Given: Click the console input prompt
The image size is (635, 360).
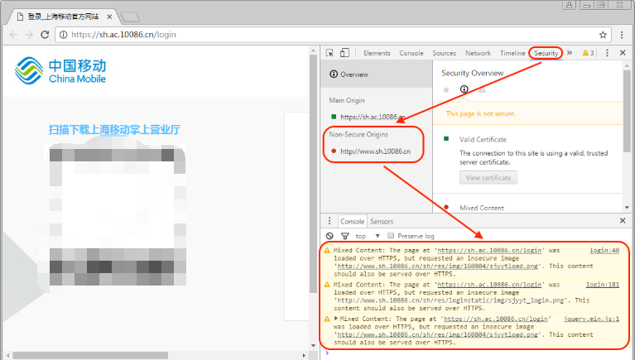Looking at the screenshot, I should pos(474,354).
